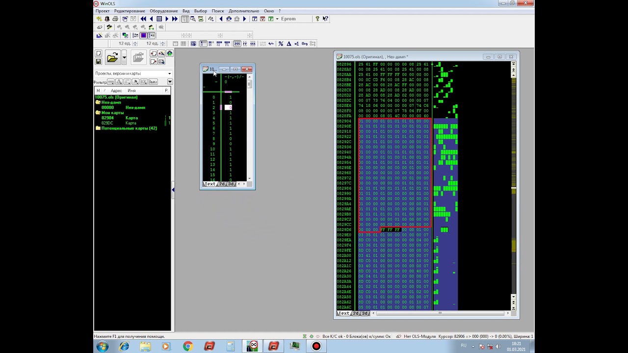Switch to 2d tab in small map window
The width and height of the screenshot is (628, 353).
[x=222, y=184]
